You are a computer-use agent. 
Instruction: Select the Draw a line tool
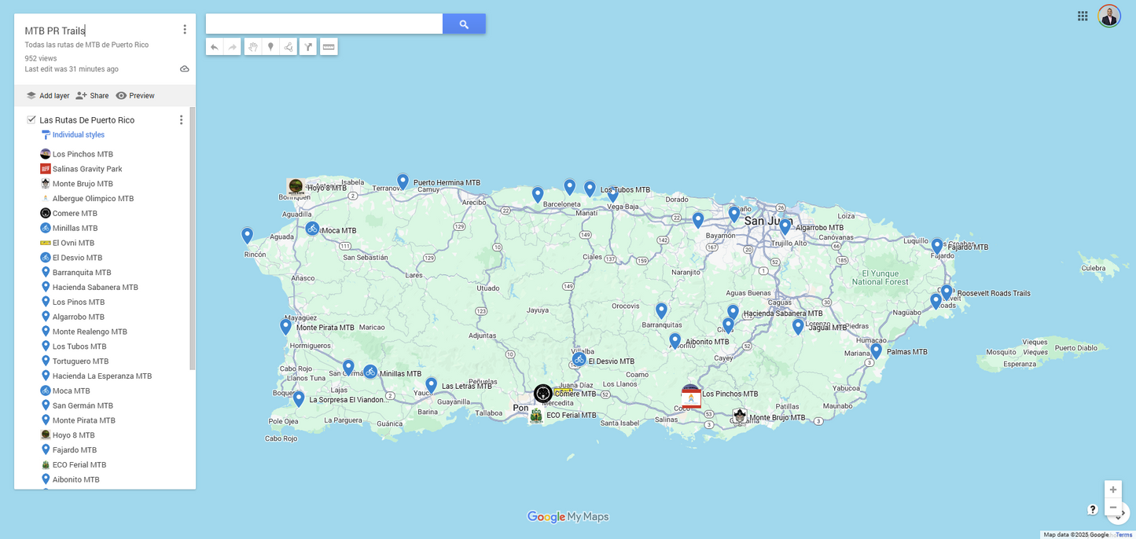pyautogui.click(x=289, y=46)
